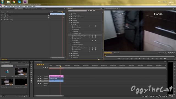Screen dimensions: 176x99
Task: Click New Bin in Project panel
Action: pos(24,96)
